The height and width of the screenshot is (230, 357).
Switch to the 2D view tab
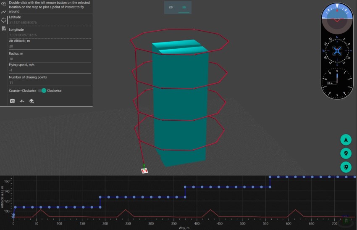pyautogui.click(x=171, y=8)
